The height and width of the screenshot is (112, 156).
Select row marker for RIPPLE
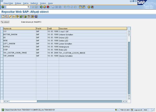click(2, 47)
